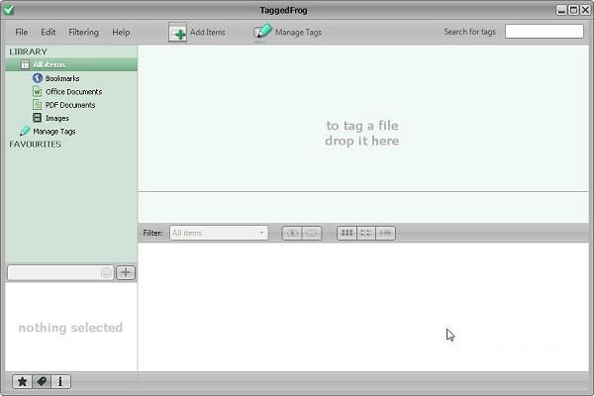Open the tags label tab
Viewport: 594px width, 396px height.
pos(42,381)
